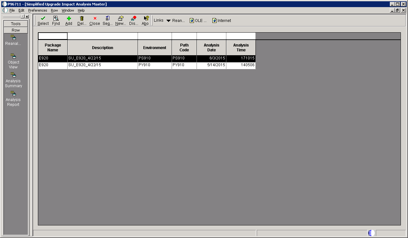Image resolution: width=408 pixels, height=238 pixels.
Task: Open the Preferences menu
Action: point(38,10)
